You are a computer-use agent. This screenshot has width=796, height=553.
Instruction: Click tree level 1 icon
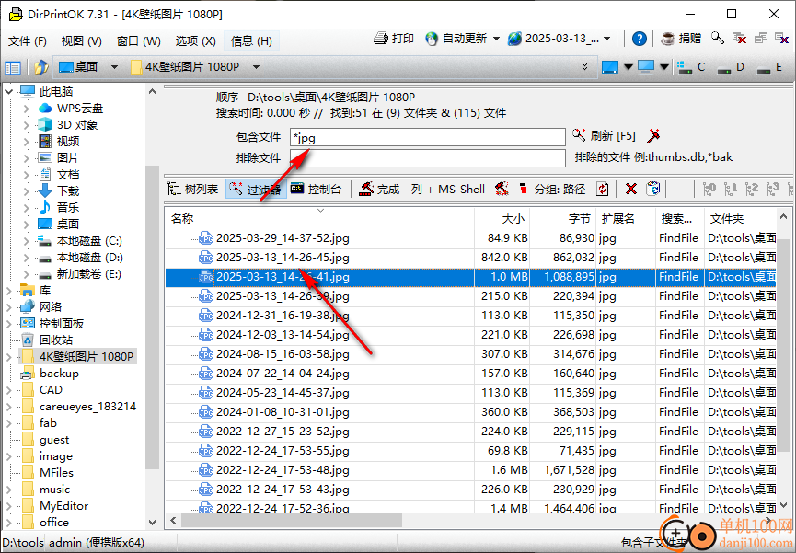(x=731, y=189)
